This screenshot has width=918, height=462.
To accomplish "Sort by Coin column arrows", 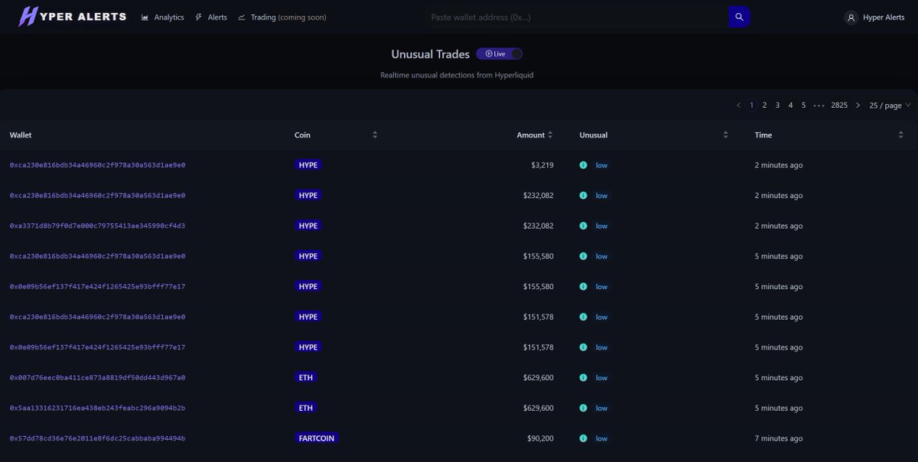I will coord(375,135).
